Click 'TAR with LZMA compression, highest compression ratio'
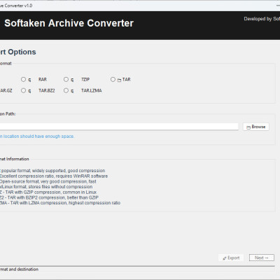 click(65, 203)
